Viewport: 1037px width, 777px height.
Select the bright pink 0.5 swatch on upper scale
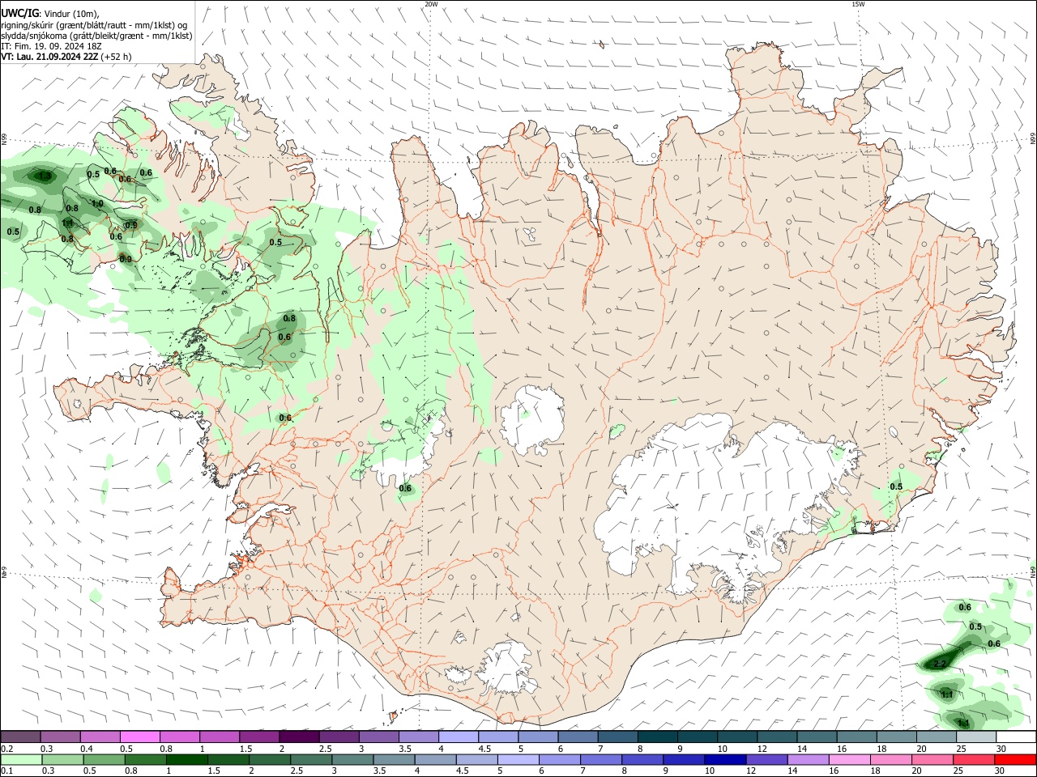(139, 737)
